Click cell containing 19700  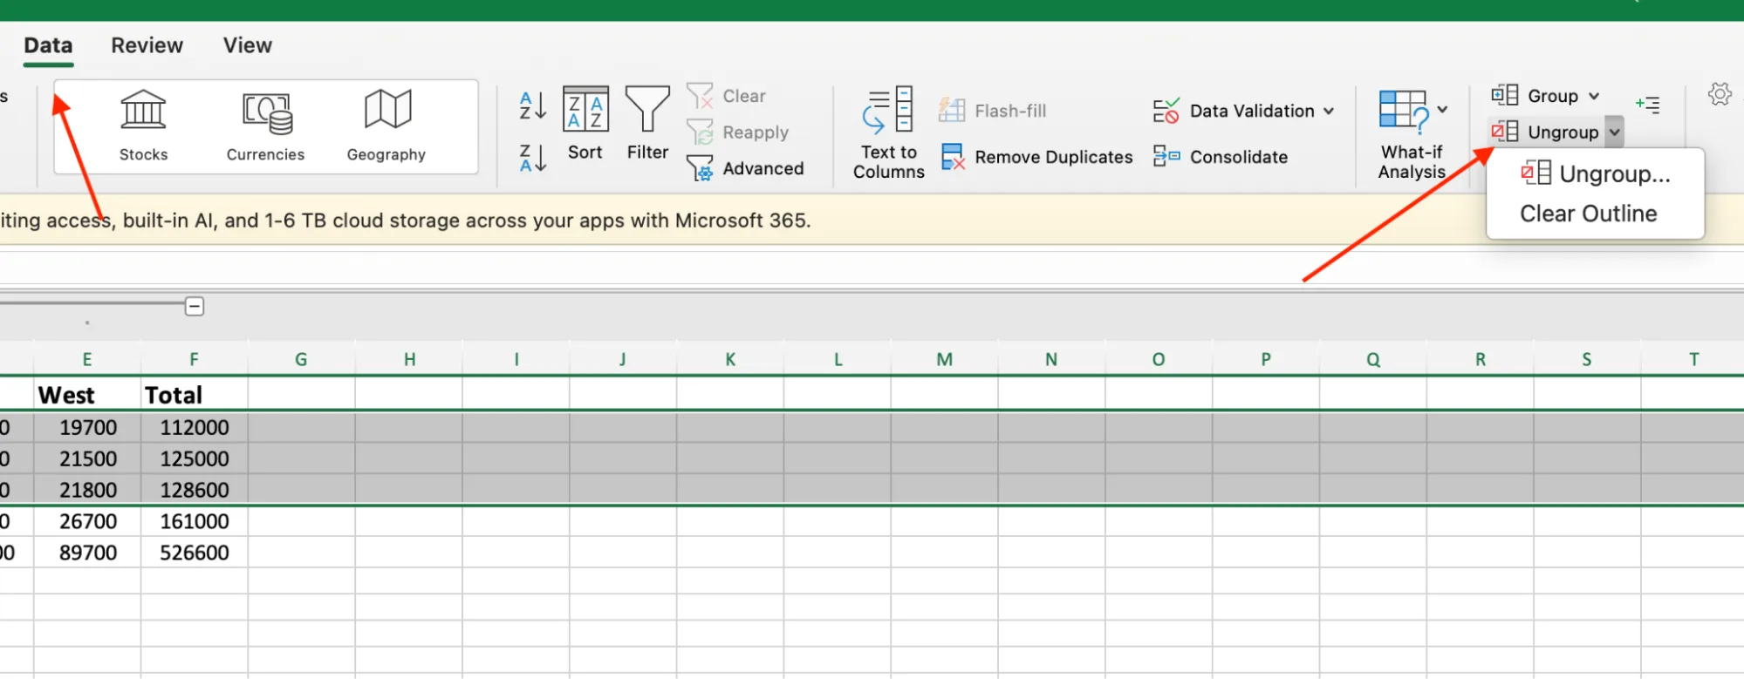[x=87, y=428]
